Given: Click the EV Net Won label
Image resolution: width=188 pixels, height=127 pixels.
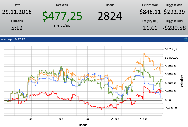Looking at the screenshot, I should click(150, 5).
